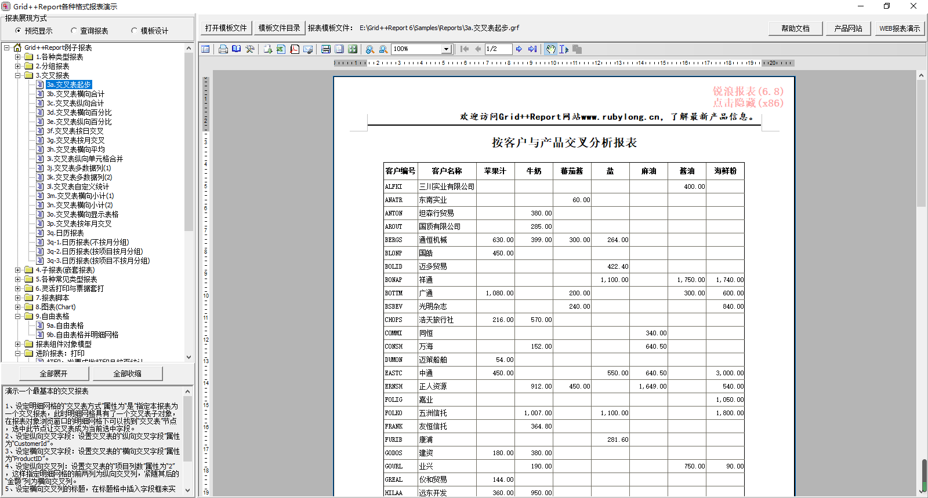
Task: Export report to PDF icon
Action: click(295, 49)
